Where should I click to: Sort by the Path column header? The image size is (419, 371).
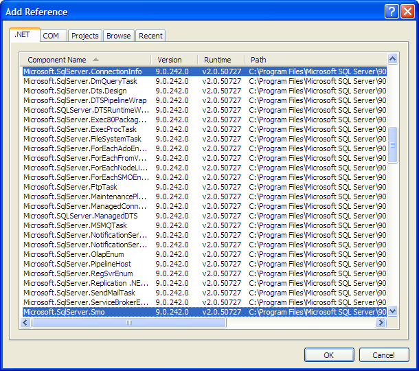pos(315,60)
